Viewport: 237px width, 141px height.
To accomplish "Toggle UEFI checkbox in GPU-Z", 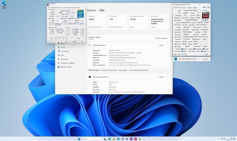I will coord(205,20).
